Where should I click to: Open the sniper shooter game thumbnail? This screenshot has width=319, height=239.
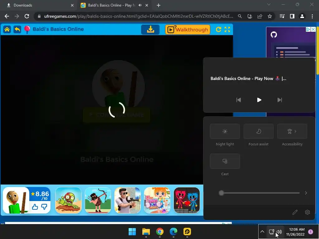point(127,200)
